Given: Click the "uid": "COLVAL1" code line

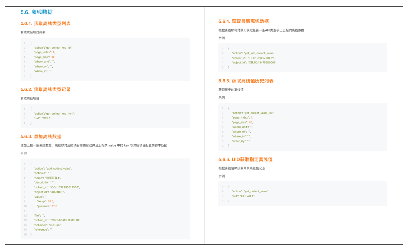Looking at the screenshot, I should pos(243,196).
